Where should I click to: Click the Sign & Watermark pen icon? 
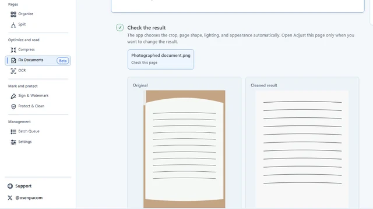13,96
